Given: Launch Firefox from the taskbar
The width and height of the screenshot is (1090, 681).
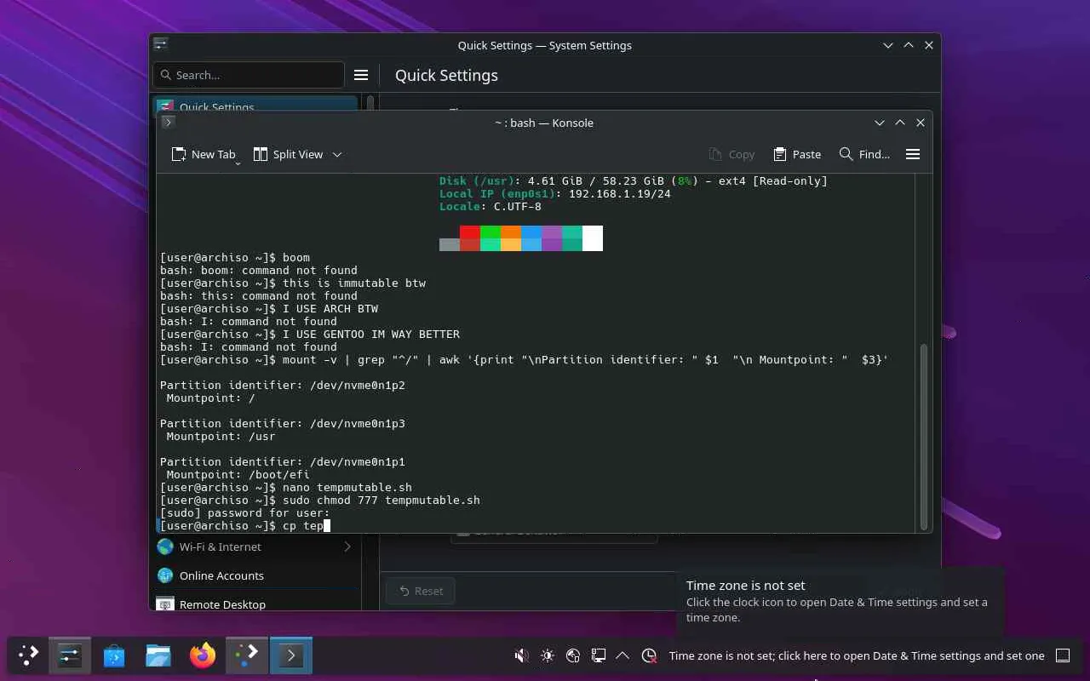Looking at the screenshot, I should [203, 655].
